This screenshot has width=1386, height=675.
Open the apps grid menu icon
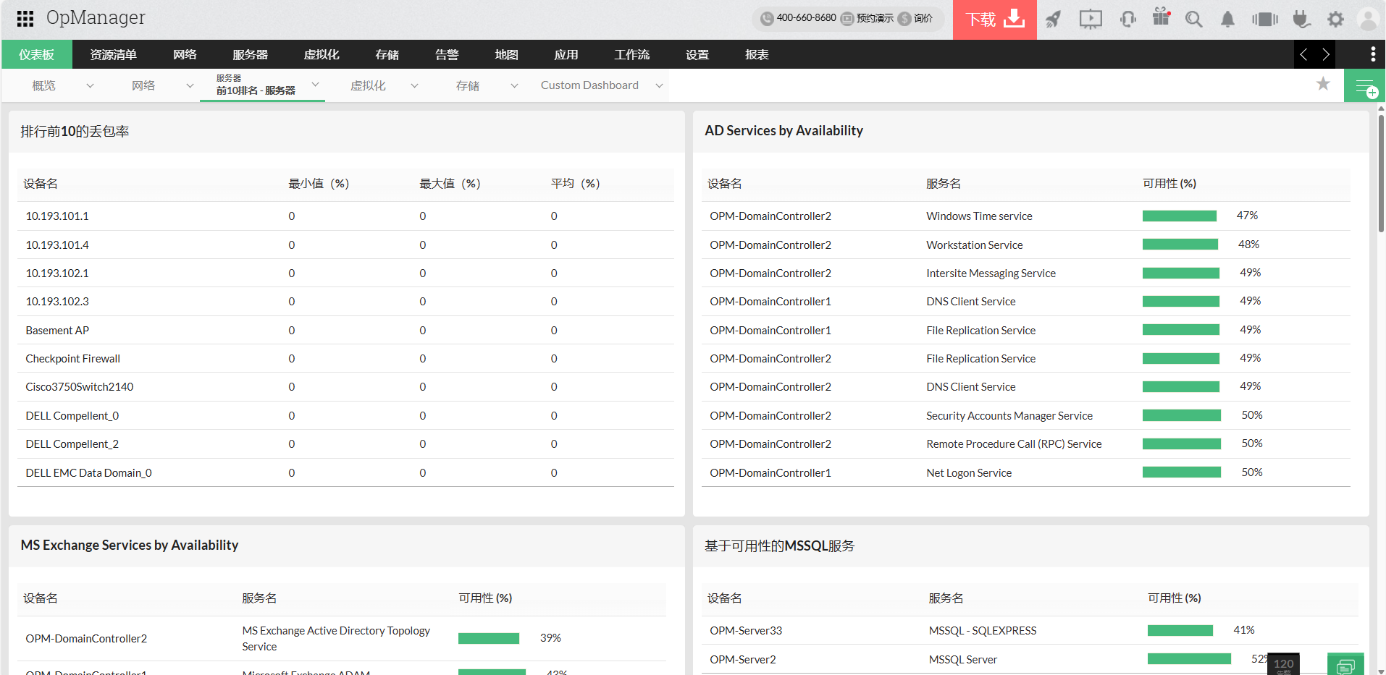point(25,18)
